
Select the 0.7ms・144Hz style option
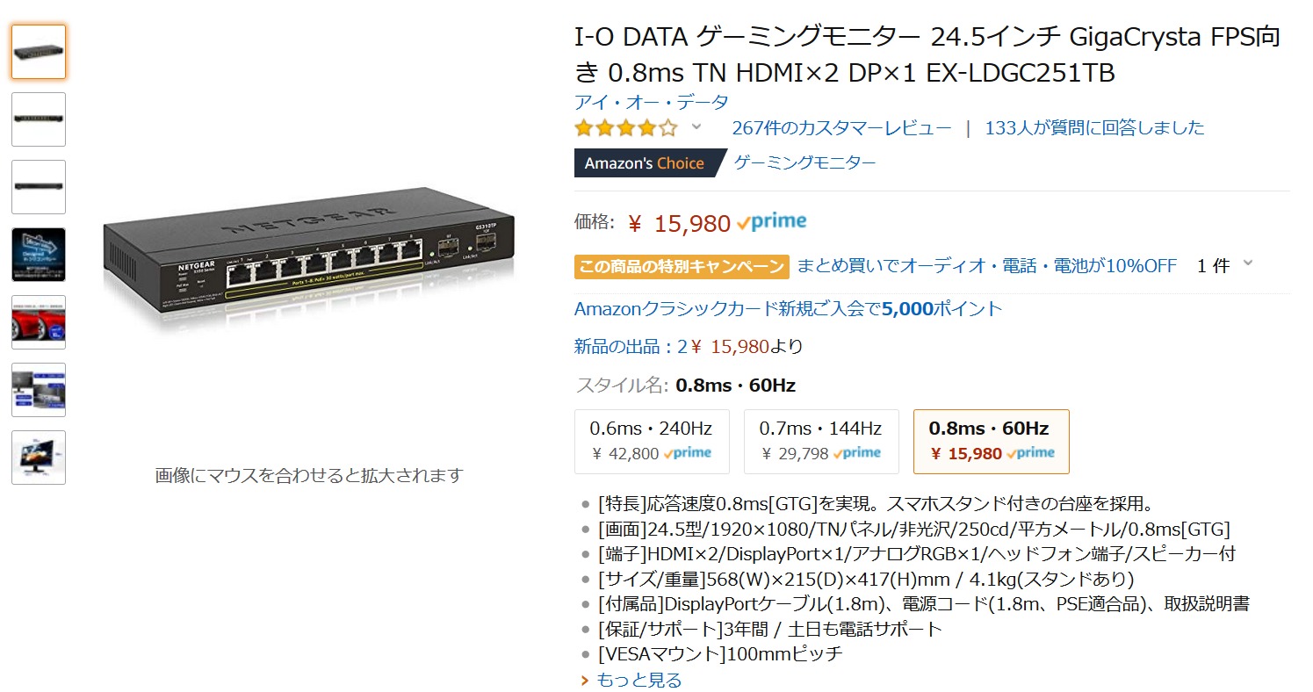click(x=820, y=440)
